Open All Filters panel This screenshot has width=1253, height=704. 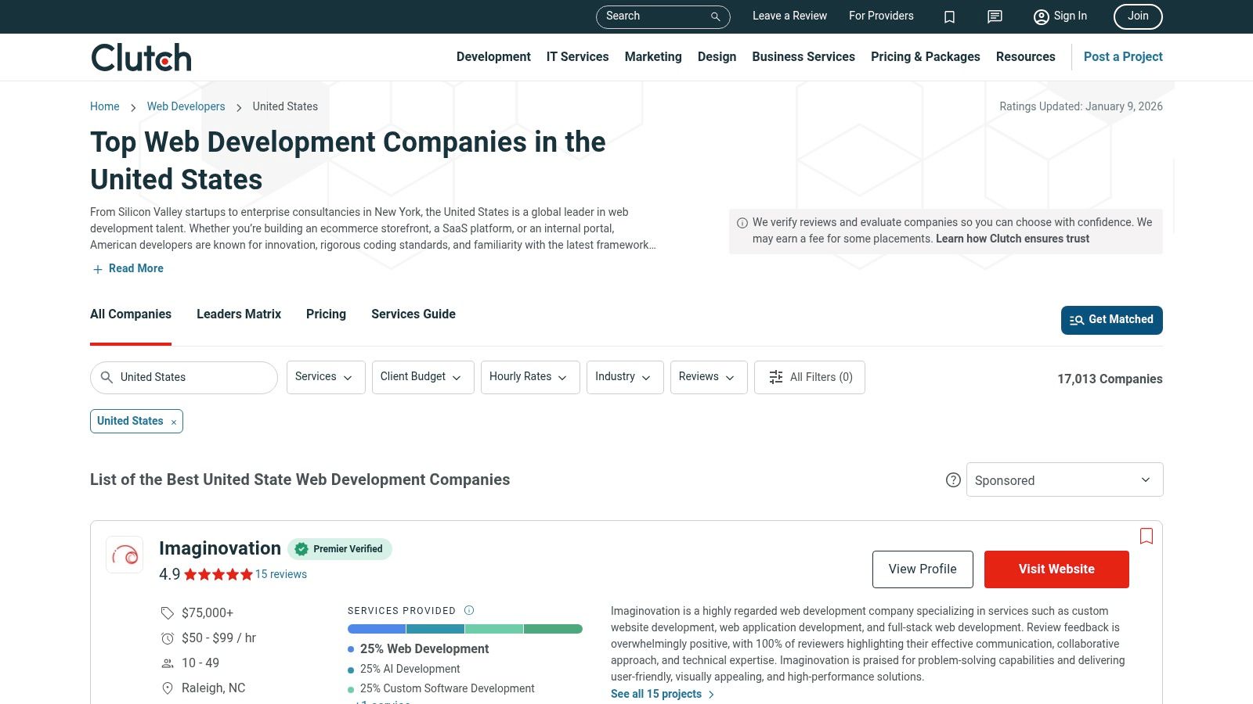(x=810, y=377)
